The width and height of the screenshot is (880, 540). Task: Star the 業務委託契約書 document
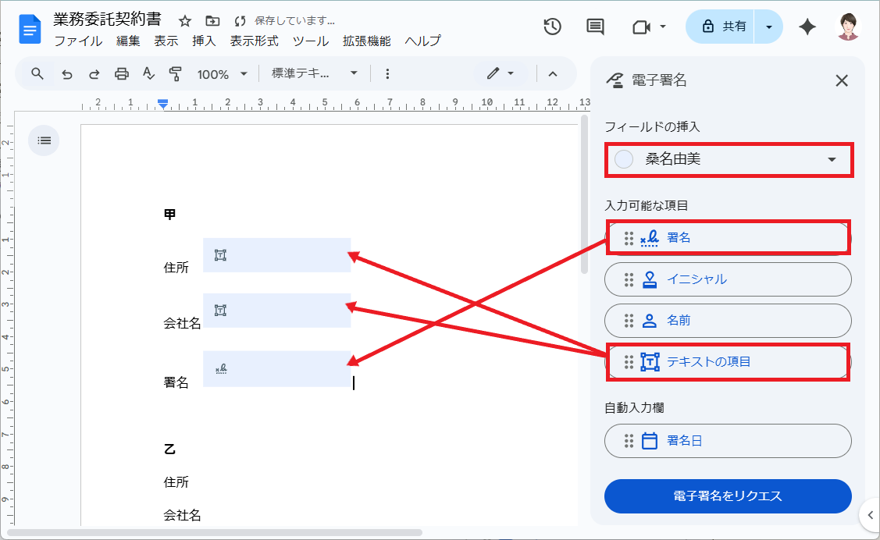[x=184, y=23]
